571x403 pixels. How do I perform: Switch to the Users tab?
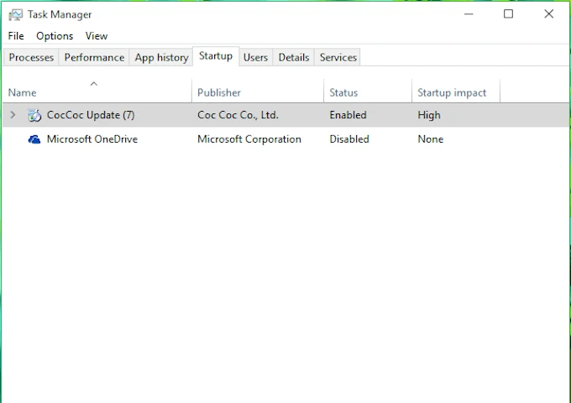pyautogui.click(x=255, y=58)
